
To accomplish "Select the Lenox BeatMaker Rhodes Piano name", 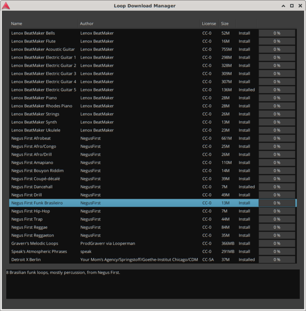I will (42, 106).
